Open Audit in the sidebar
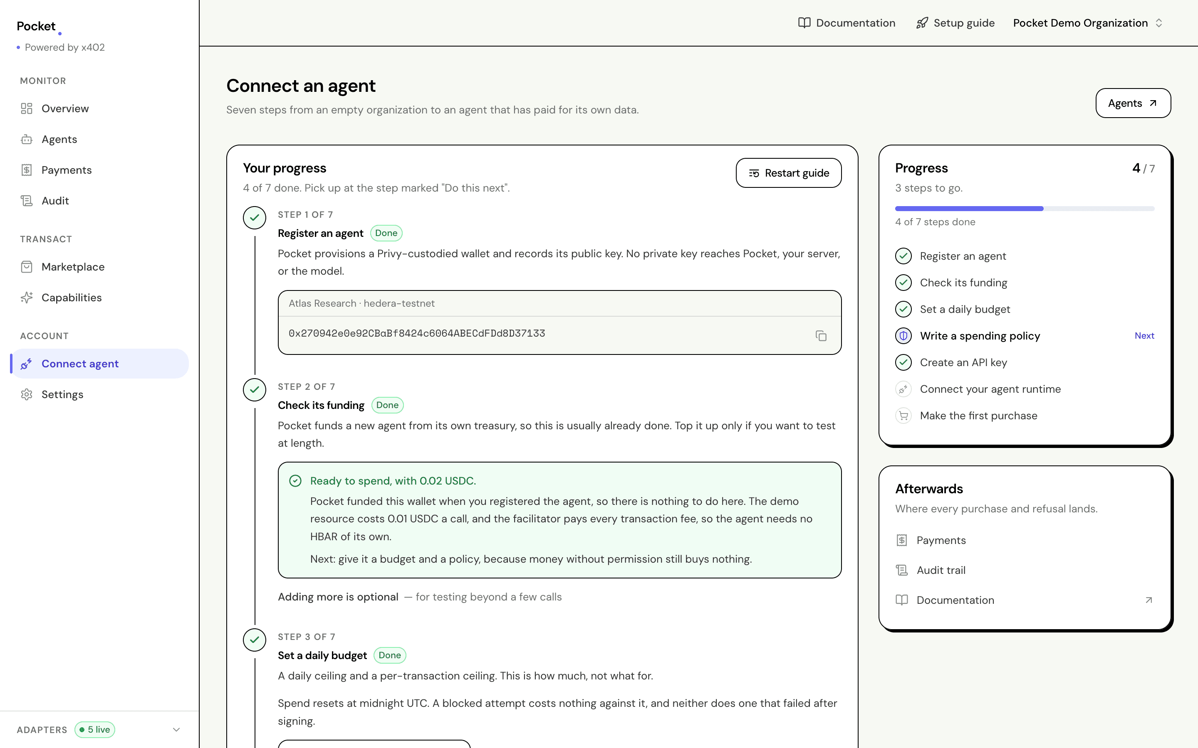1198x748 pixels. coord(99,200)
